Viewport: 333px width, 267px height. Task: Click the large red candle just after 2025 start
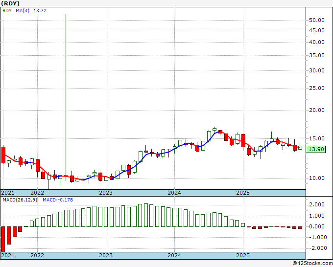tap(243, 140)
